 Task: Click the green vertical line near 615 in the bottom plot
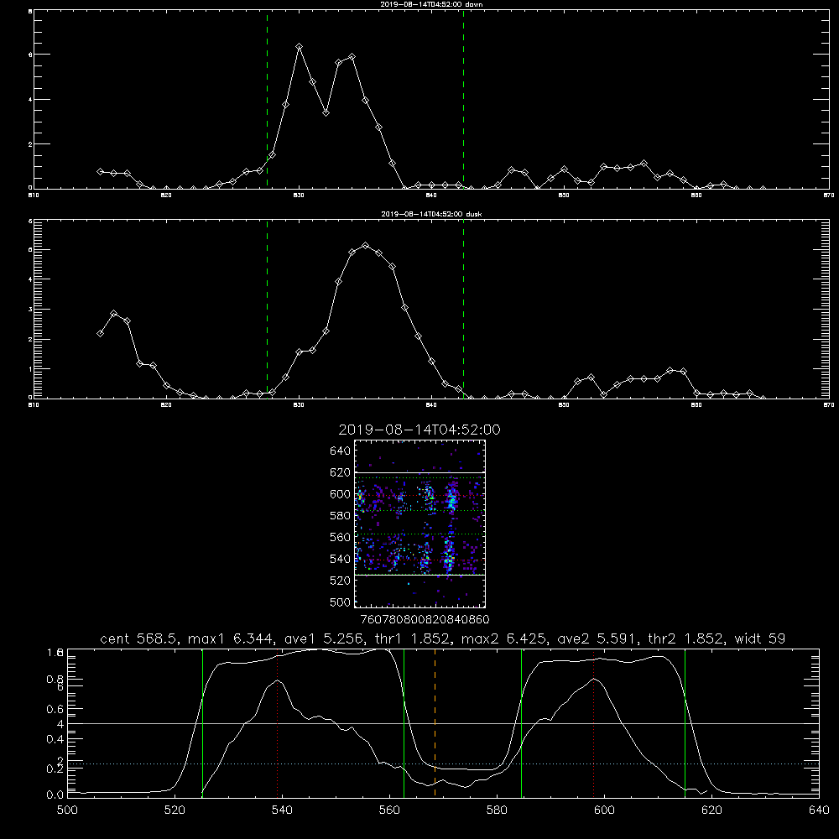pyautogui.click(x=685, y=723)
